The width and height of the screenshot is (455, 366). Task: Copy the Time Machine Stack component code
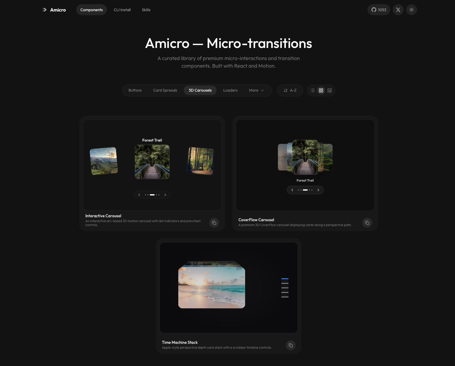pyautogui.click(x=291, y=345)
